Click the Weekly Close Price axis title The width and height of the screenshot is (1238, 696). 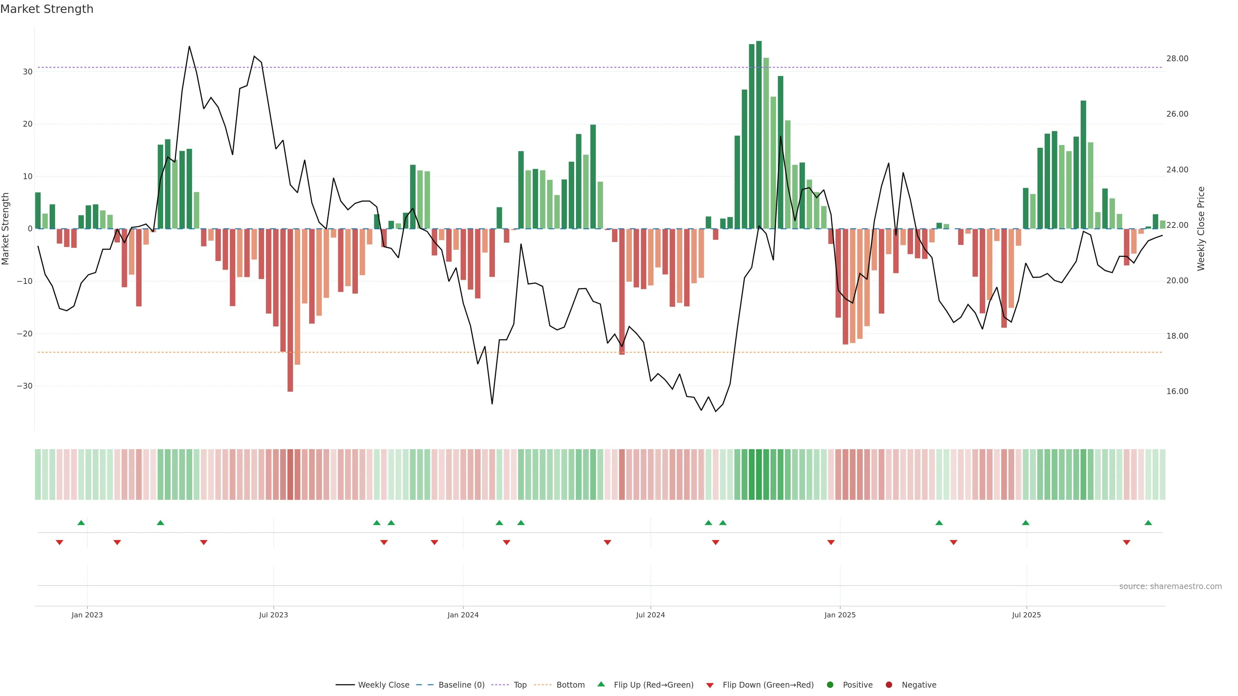click(1201, 229)
